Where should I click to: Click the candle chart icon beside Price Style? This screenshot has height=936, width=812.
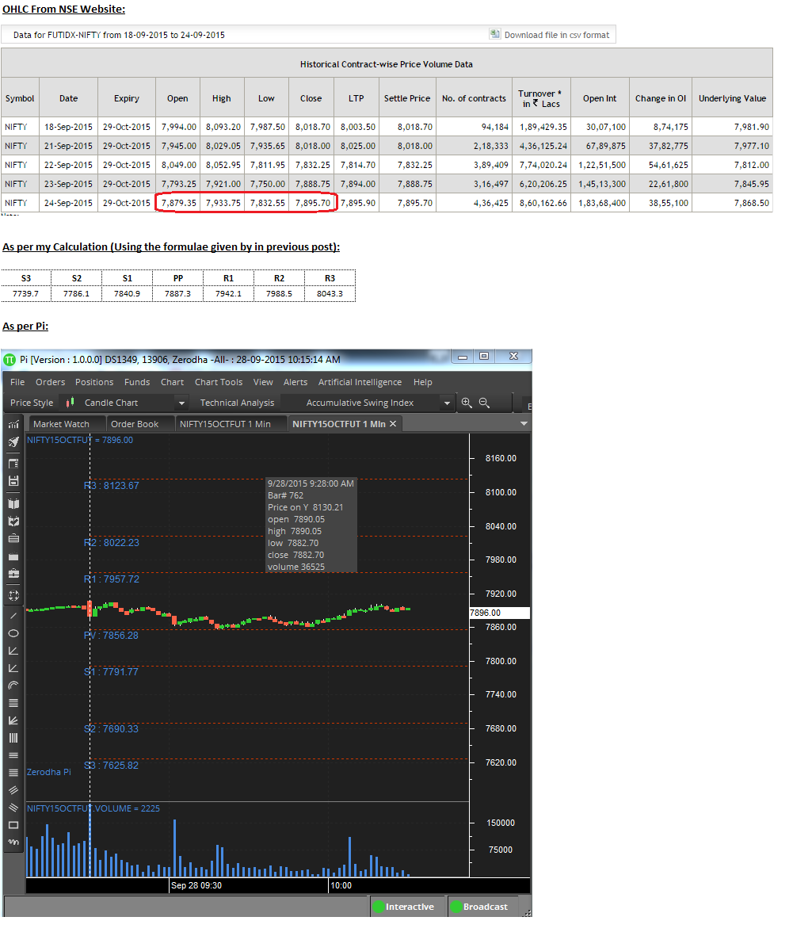pyautogui.click(x=70, y=403)
